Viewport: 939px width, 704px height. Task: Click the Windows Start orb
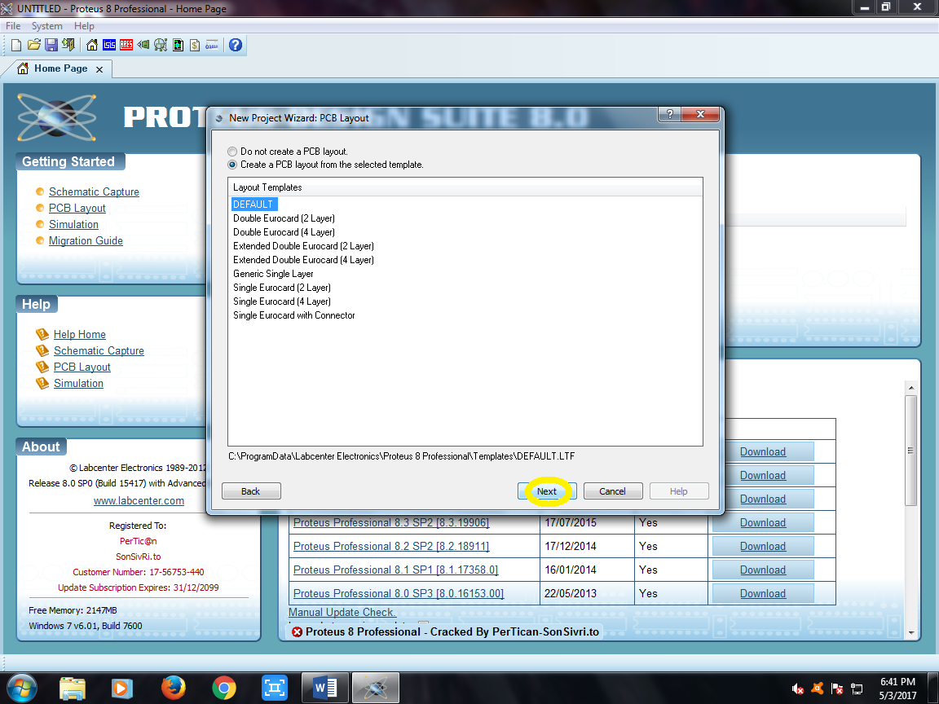[22, 688]
